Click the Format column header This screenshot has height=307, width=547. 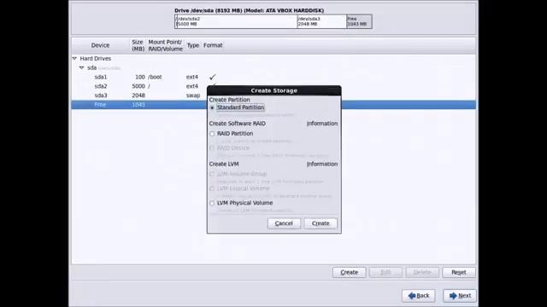213,45
